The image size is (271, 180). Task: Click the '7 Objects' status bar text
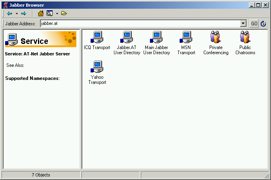[41, 175]
